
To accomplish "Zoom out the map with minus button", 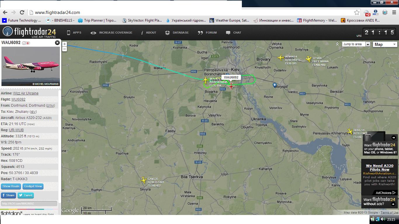I will pyautogui.click(x=65, y=49).
